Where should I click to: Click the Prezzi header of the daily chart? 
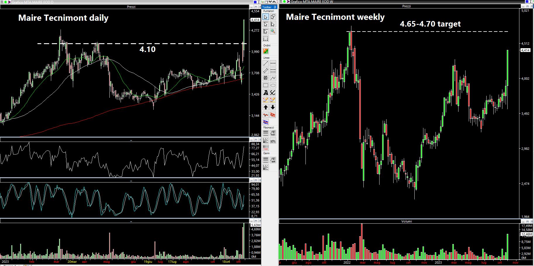(131, 7)
